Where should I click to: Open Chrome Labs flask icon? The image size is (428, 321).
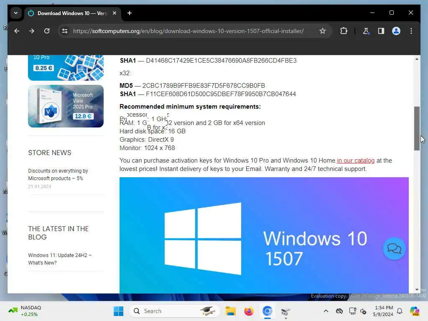(366, 31)
